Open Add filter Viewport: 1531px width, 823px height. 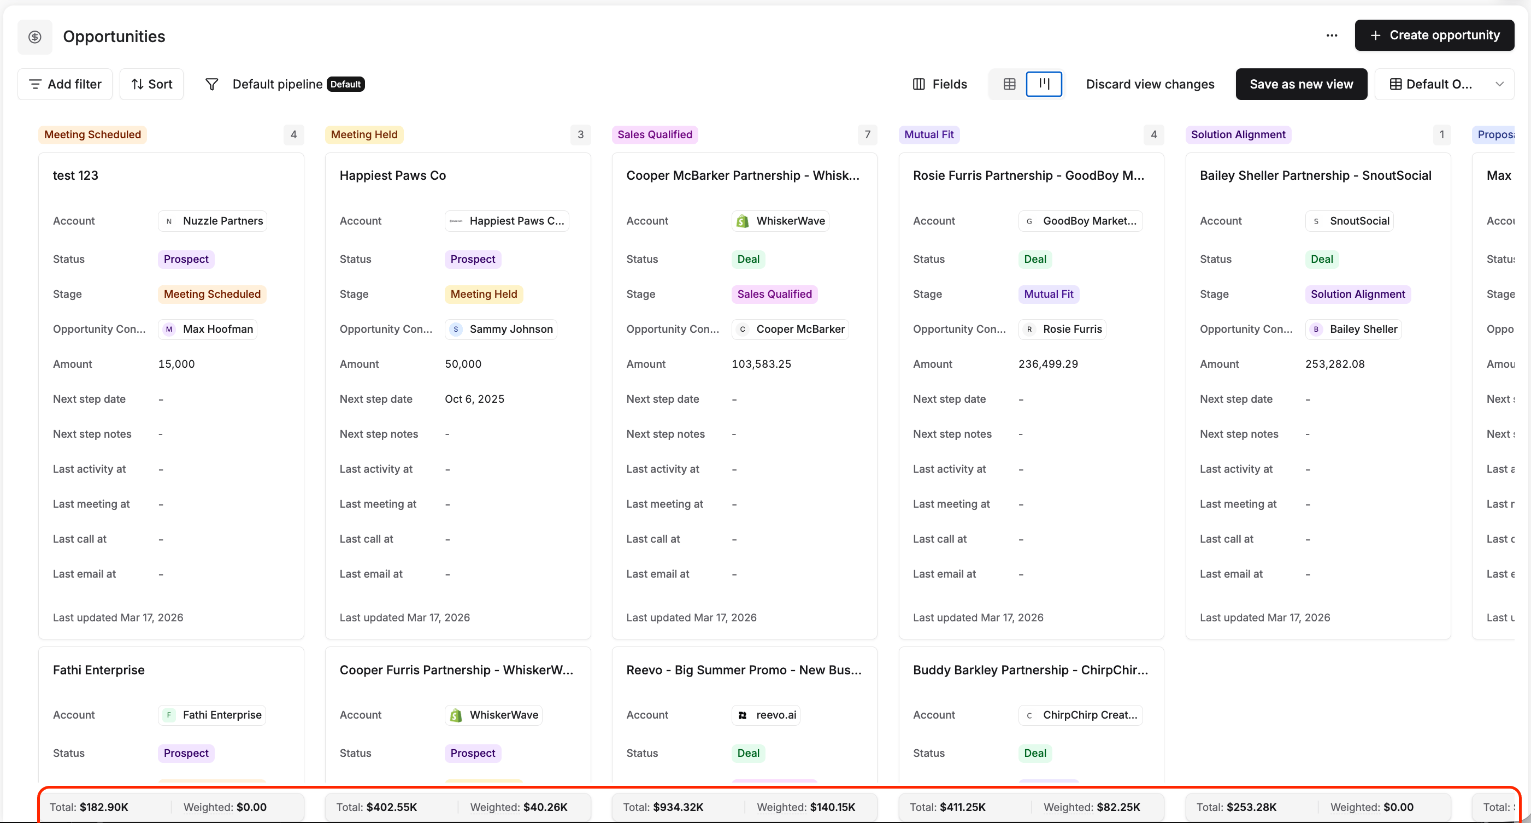tap(66, 84)
